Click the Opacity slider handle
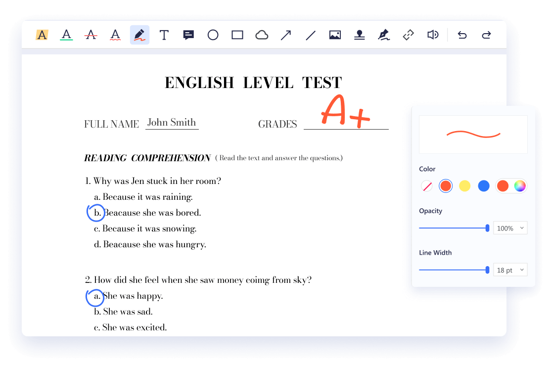Image resolution: width=550 pixels, height=366 pixels. click(488, 228)
